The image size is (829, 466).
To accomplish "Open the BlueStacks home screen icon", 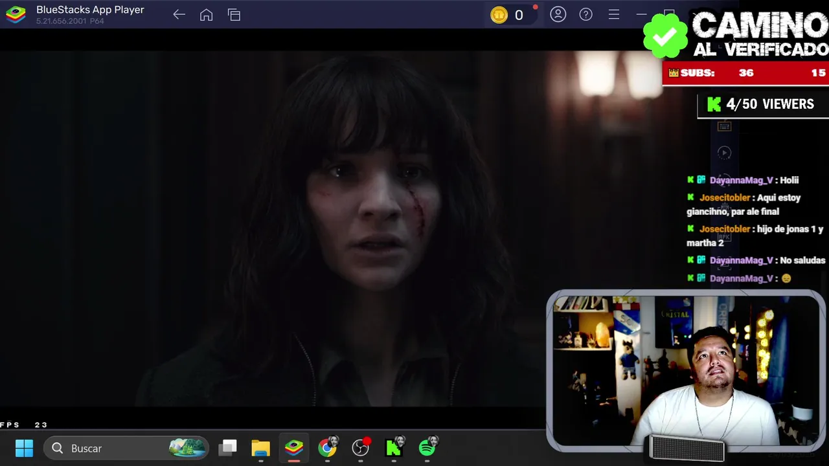I will pos(206,15).
